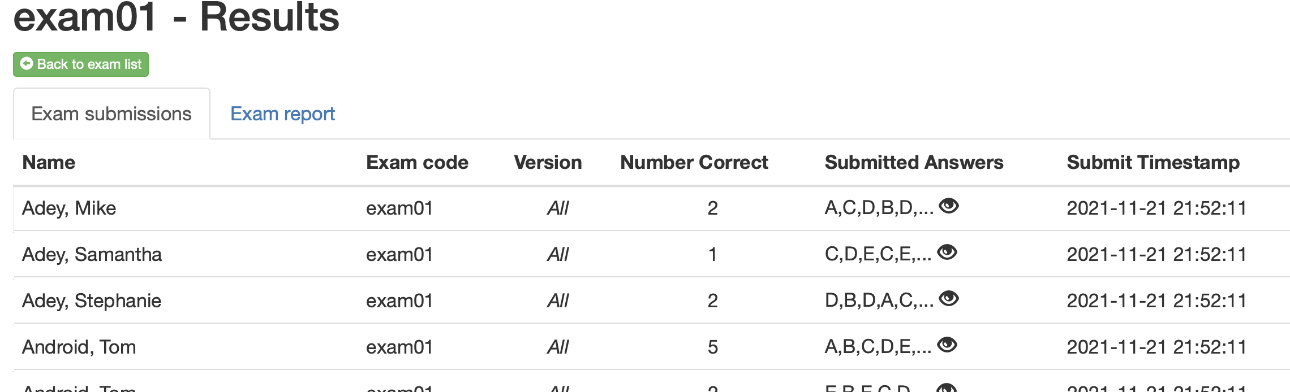Sort by Number Correct header
The image size is (1290, 392).
pos(694,163)
